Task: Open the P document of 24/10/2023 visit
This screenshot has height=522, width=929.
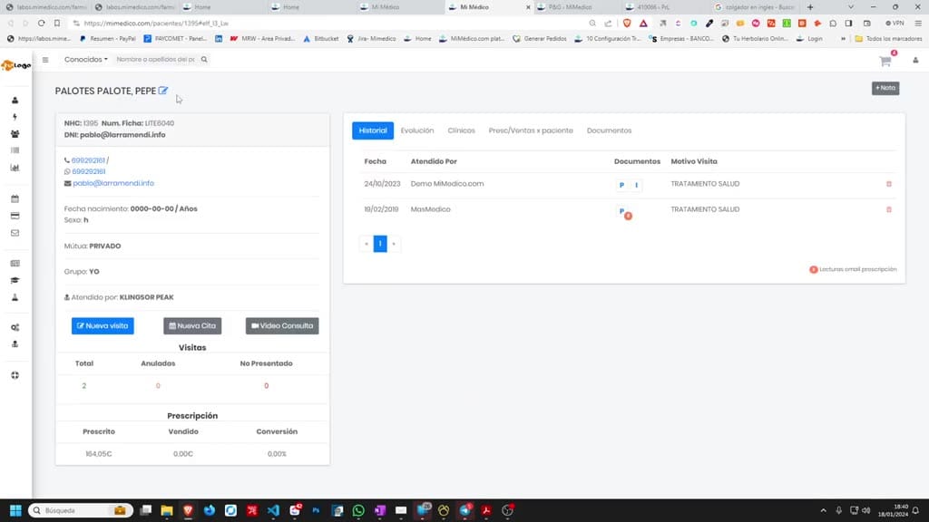Action: coord(621,185)
